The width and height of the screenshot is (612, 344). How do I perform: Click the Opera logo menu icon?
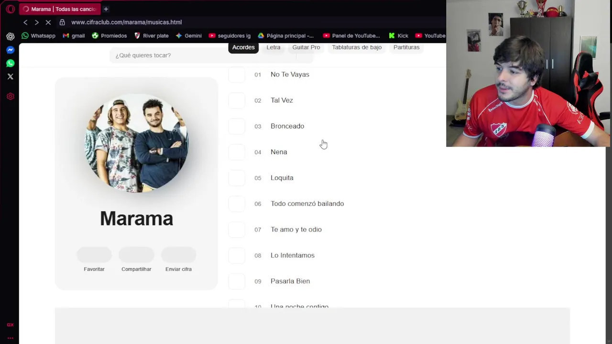pyautogui.click(x=10, y=9)
